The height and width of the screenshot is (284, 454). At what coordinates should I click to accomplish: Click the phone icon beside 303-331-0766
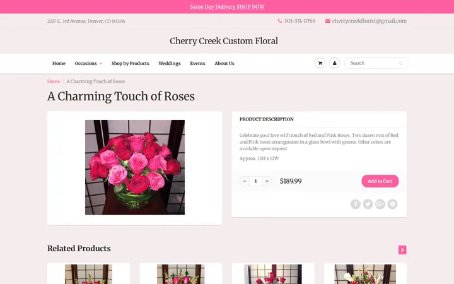[x=280, y=21]
